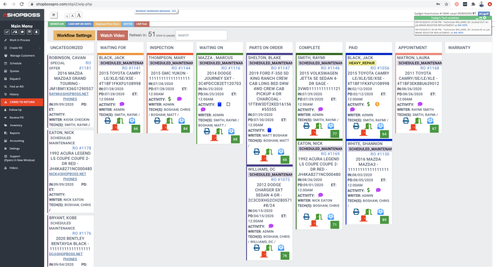The height and width of the screenshot is (267, 495).
Task: Expand the Schedule sidebar submenu arrow
Action: tap(40, 63)
